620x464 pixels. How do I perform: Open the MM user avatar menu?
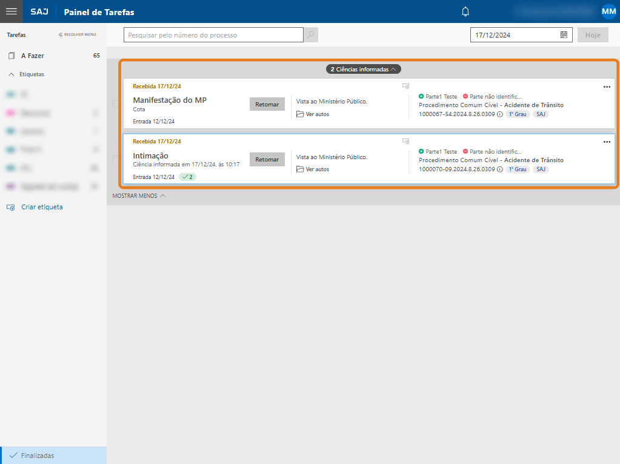click(608, 11)
